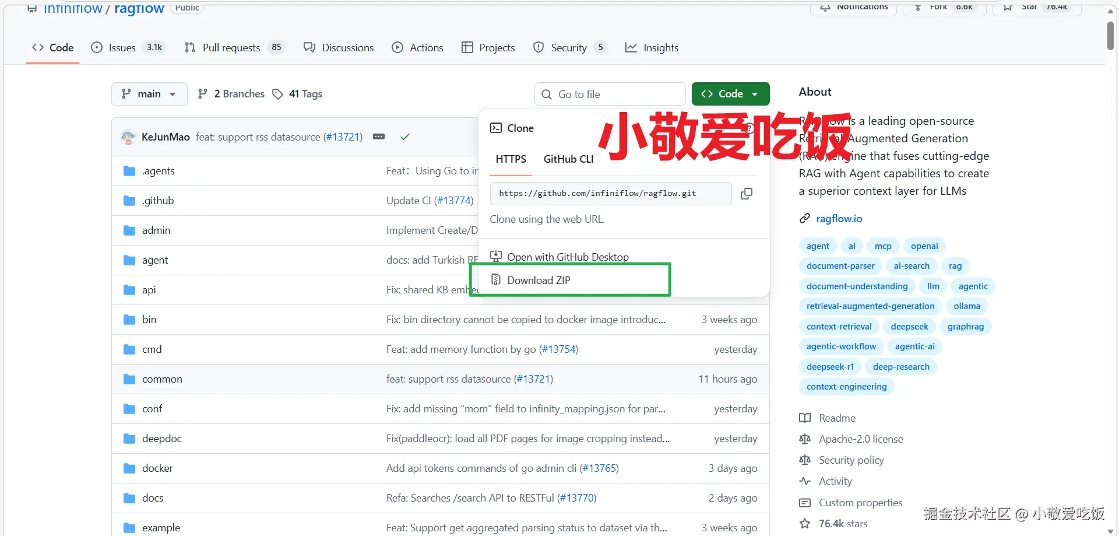Open the deepdoc folder icon
Image resolution: width=1119 pixels, height=536 pixels.
coord(129,439)
